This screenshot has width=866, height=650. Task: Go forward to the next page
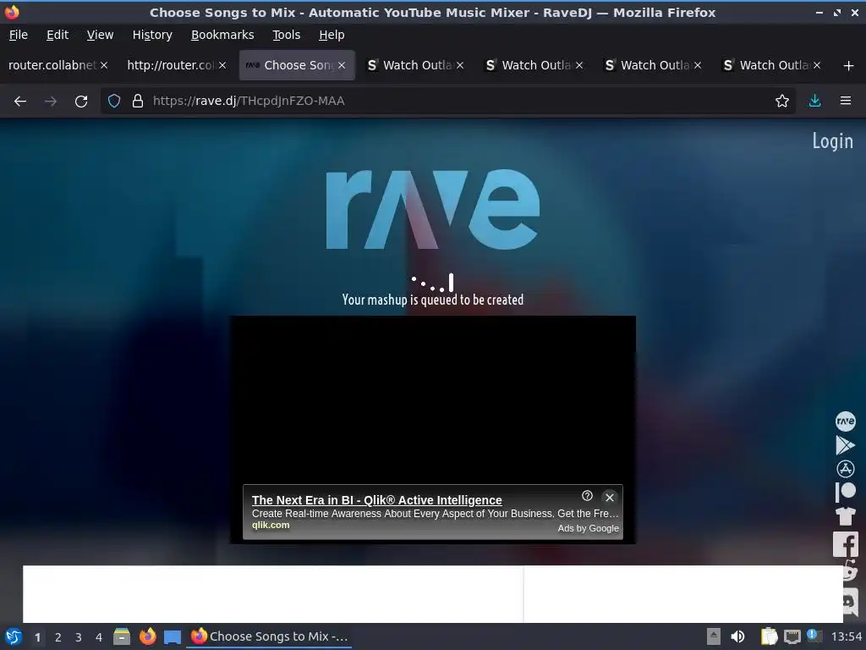point(50,102)
